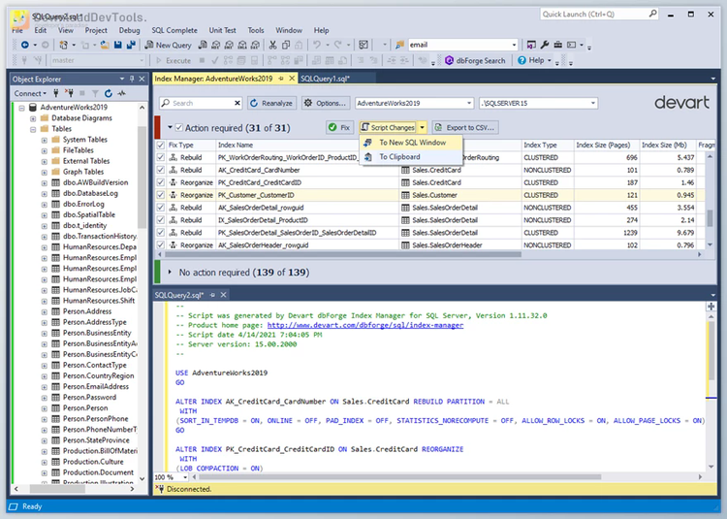Expand the No action required group
727x519 pixels.
point(170,273)
